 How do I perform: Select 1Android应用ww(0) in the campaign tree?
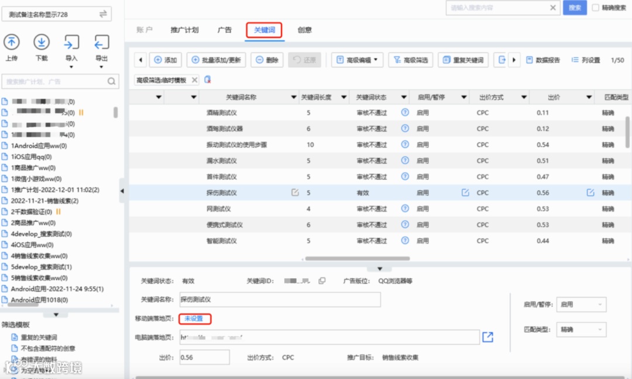[x=39, y=146]
